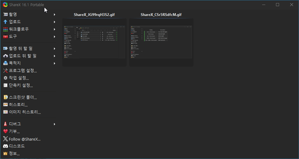Click the ShareX_JG99rqH3S2.gif file name
The image size is (299, 159).
click(94, 15)
